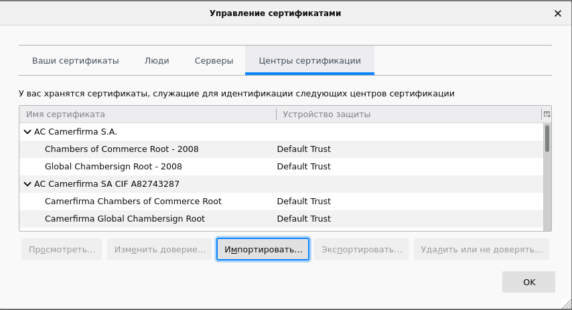572x310 pixels.
Task: Open the Люди tab
Action: coord(157,61)
